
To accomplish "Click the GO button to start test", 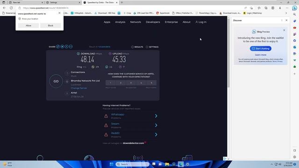I will pyautogui.click(x=56, y=81).
